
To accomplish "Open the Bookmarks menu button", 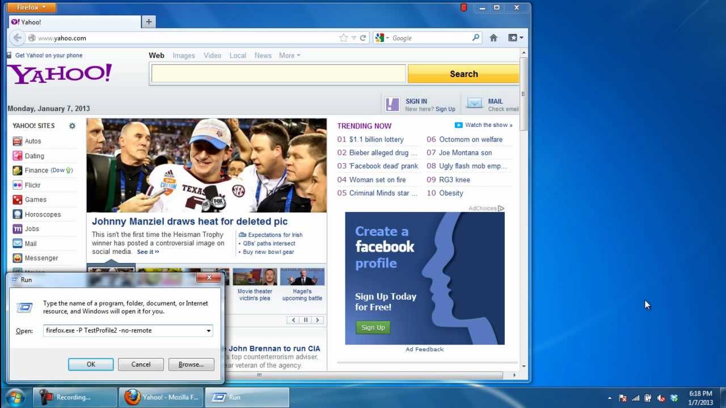I will (x=516, y=38).
